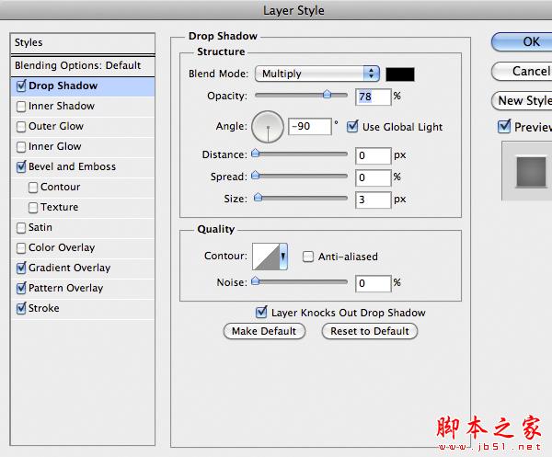
Task: Toggle the Drop Shadow checkbox
Action: (x=21, y=86)
